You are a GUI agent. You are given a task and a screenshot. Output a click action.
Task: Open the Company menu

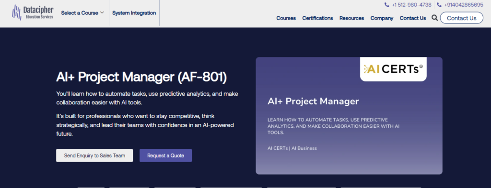pos(382,18)
